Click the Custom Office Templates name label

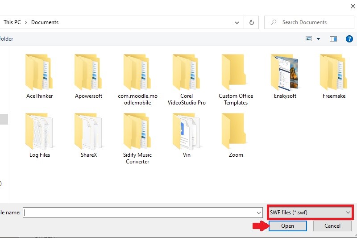click(236, 99)
